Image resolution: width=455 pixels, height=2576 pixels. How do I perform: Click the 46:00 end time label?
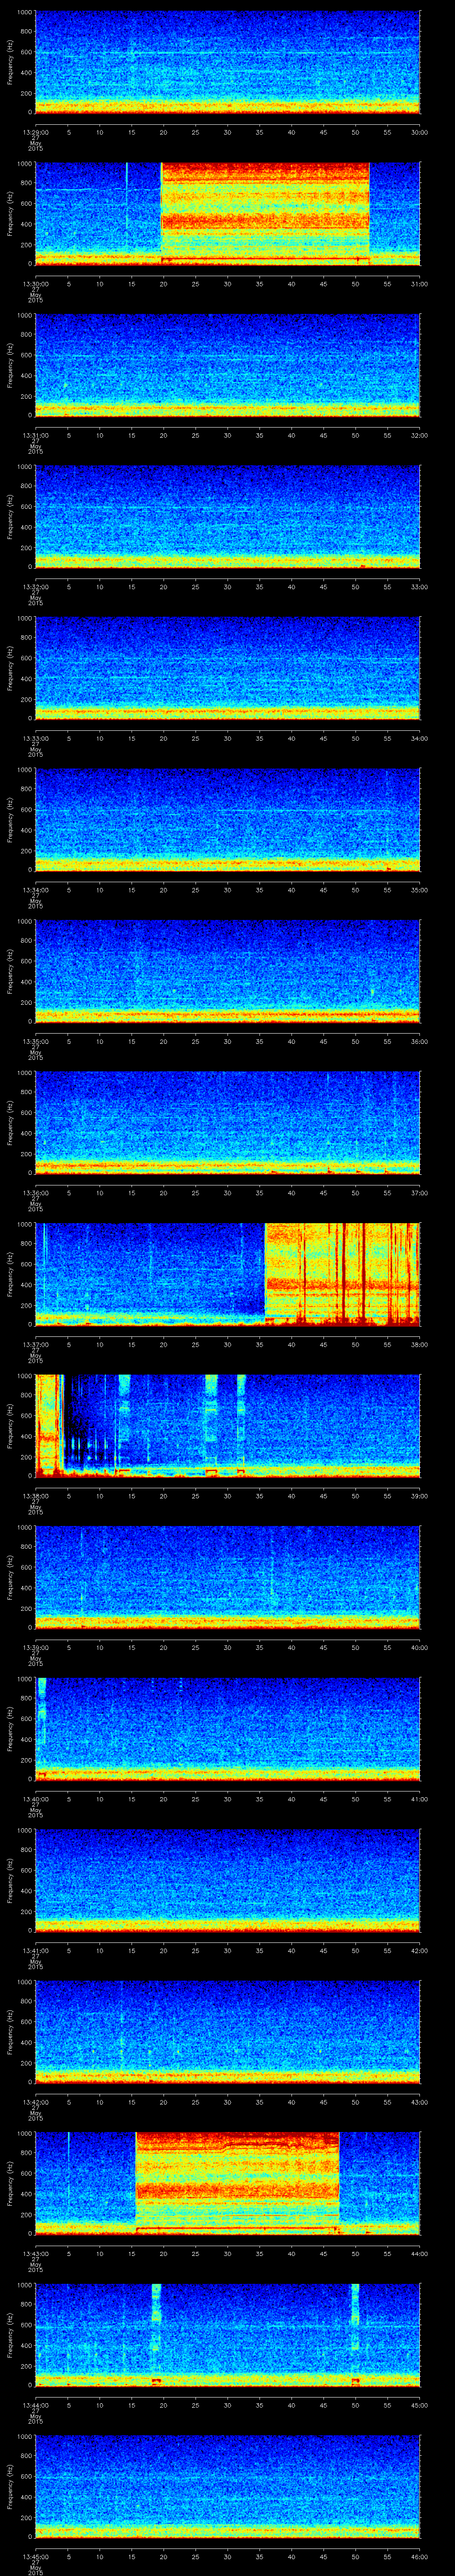420,2556
